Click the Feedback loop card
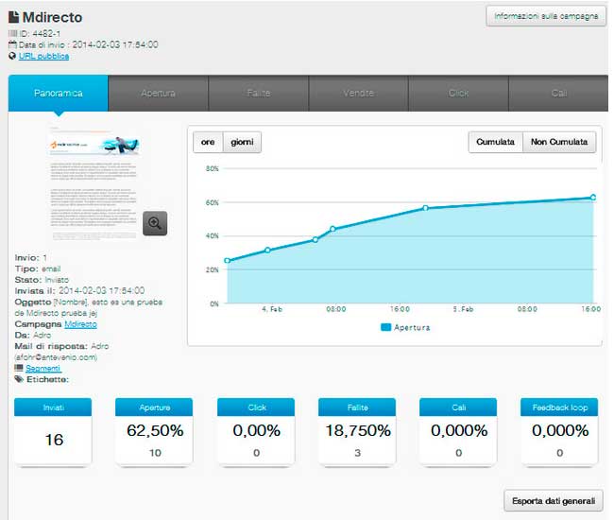 559,431
